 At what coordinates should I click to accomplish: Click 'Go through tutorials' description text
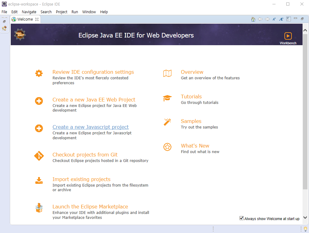click(x=200, y=103)
